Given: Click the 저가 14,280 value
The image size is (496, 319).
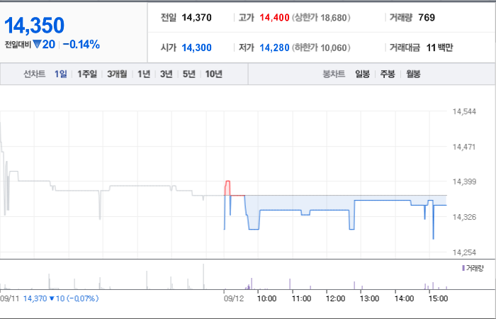Looking at the screenshot, I should [x=275, y=47].
